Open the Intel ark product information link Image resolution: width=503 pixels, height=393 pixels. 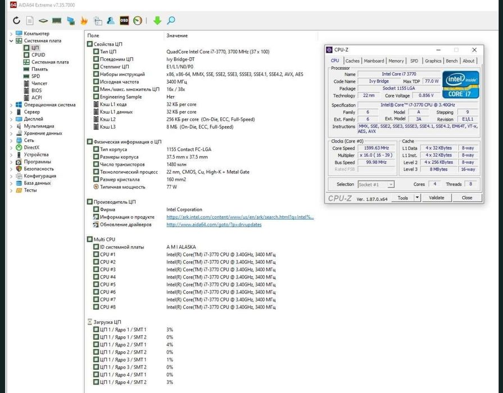pyautogui.click(x=240, y=217)
